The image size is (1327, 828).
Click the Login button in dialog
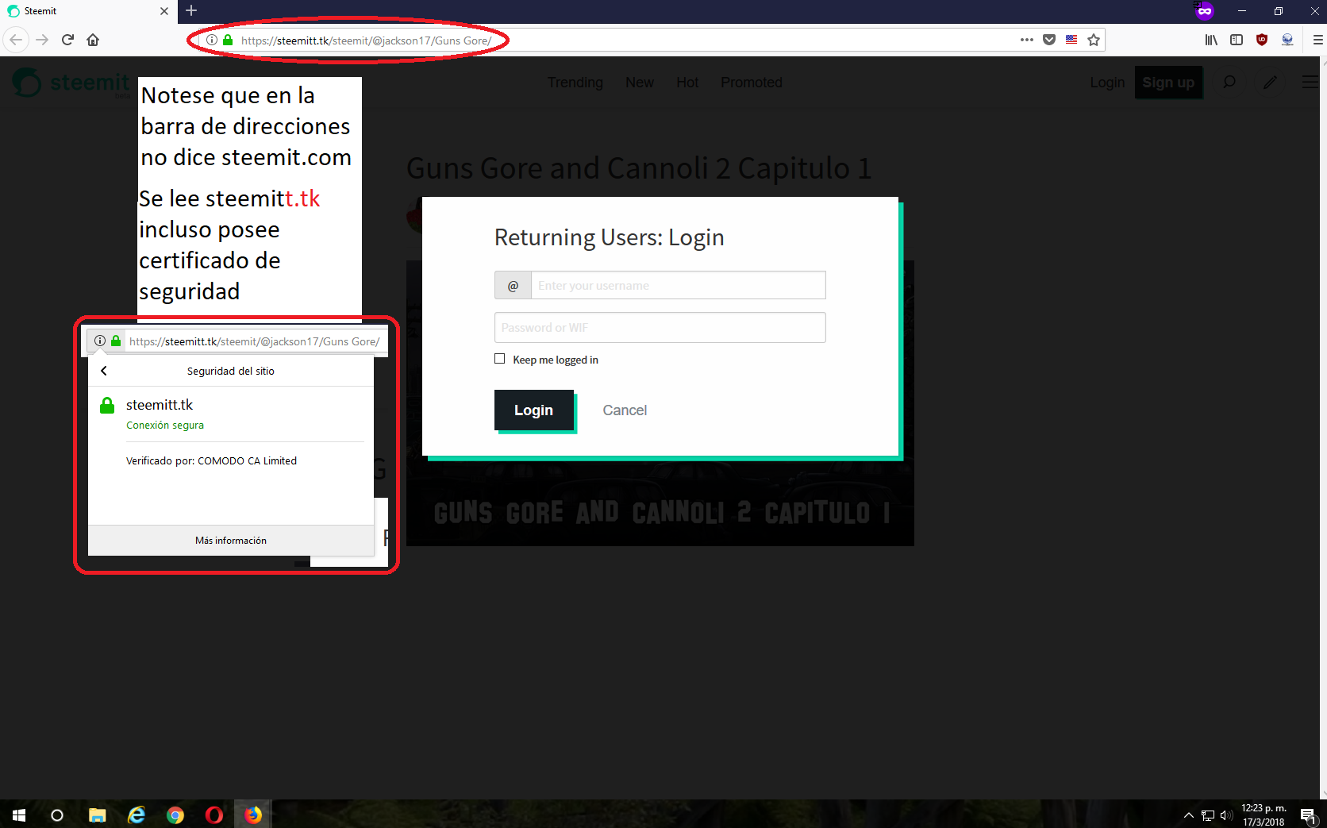(534, 410)
